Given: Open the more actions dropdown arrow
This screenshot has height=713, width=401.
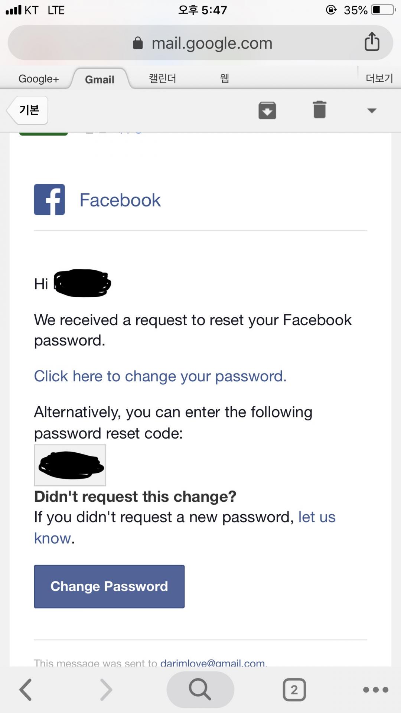Looking at the screenshot, I should [x=372, y=110].
